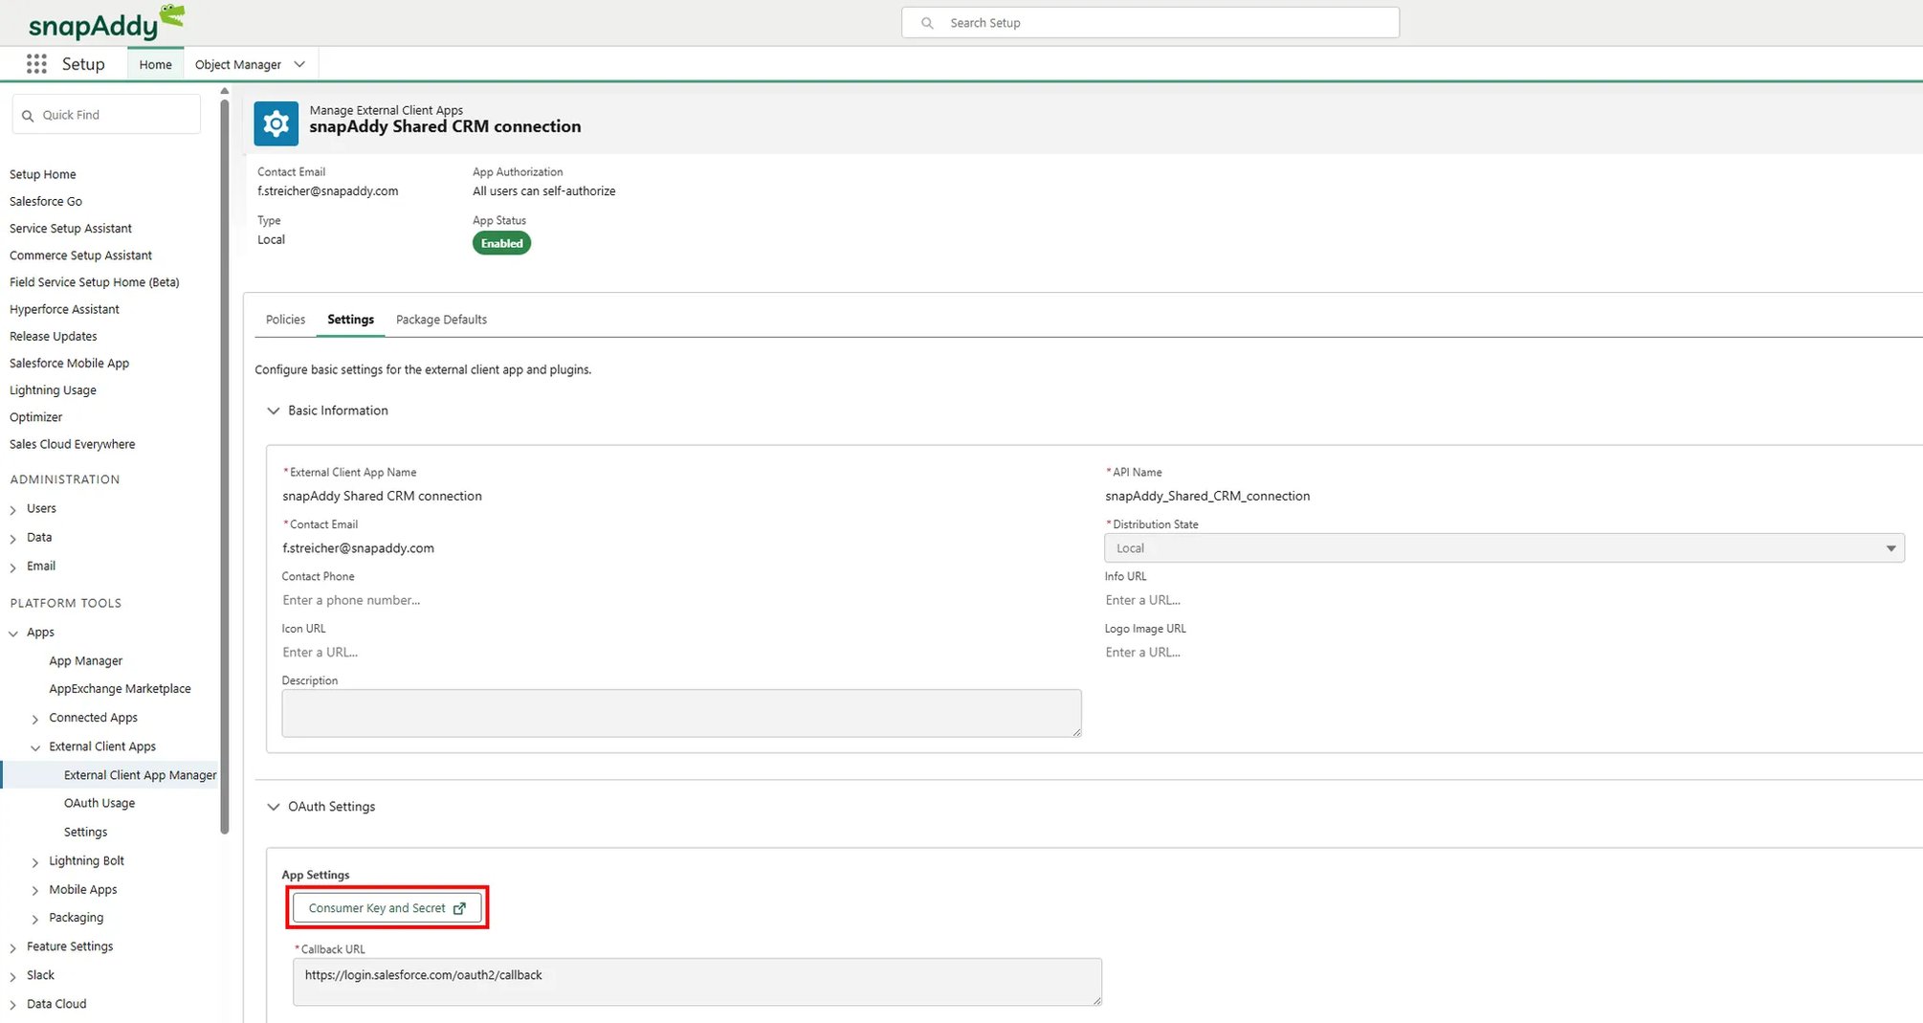This screenshot has height=1023, width=1923.
Task: Click the Callback URL text area
Action: [x=697, y=982]
